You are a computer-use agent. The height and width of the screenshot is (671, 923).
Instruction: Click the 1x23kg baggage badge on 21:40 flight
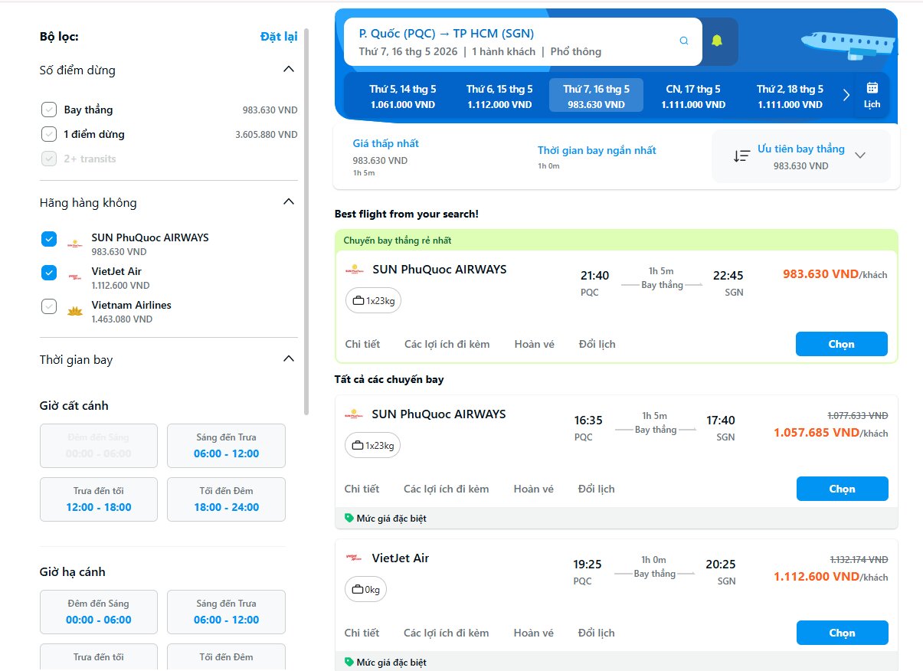[x=373, y=301]
